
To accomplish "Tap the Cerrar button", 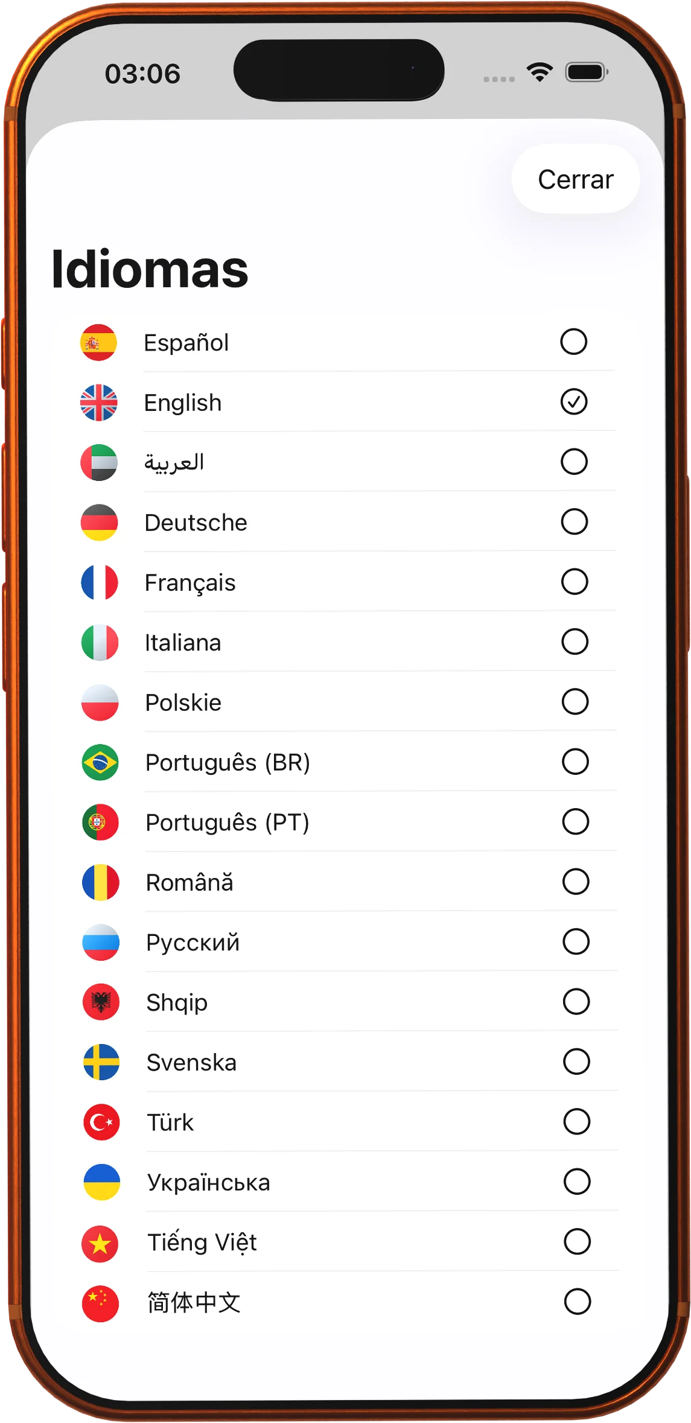I will 576,179.
